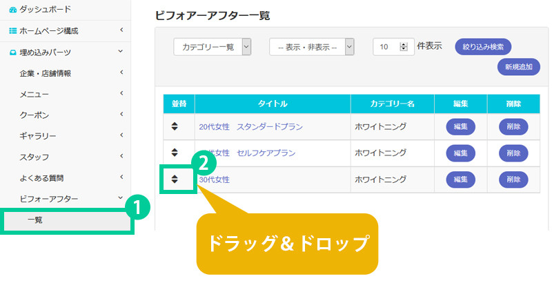
Task: Click the 埋め込みパーツ icon in sidebar
Action: pyautogui.click(x=12, y=52)
